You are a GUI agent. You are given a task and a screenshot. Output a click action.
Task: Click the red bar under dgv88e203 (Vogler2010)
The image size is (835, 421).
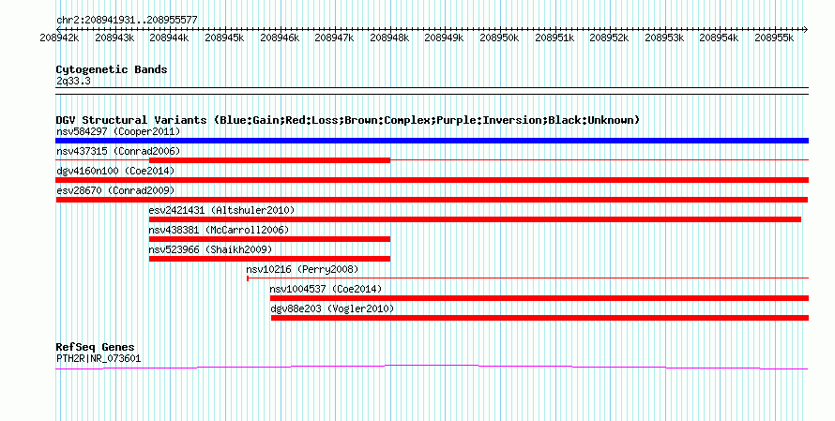[x=540, y=318]
